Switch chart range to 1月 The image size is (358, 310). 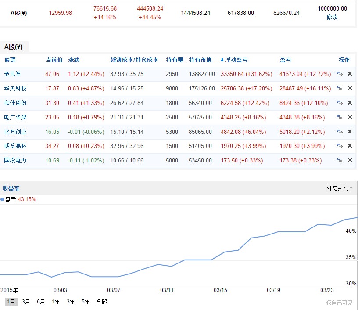[x=11, y=302]
